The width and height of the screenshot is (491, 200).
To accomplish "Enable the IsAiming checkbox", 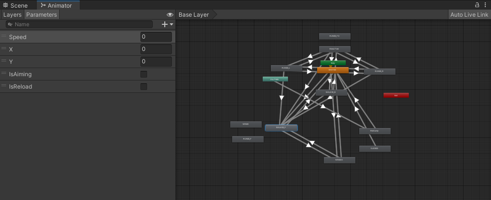I will tap(144, 74).
